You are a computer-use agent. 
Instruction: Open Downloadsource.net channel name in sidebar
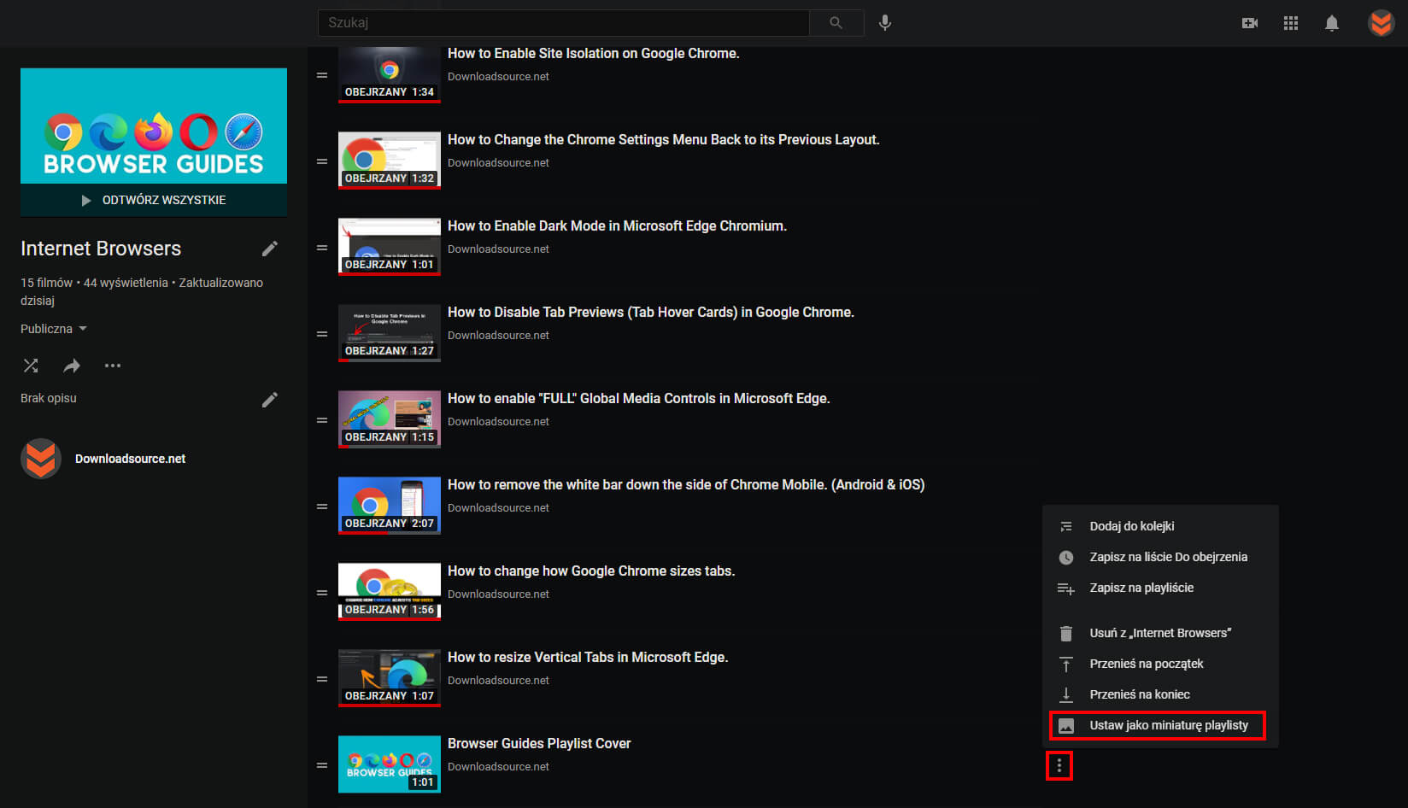coord(130,459)
